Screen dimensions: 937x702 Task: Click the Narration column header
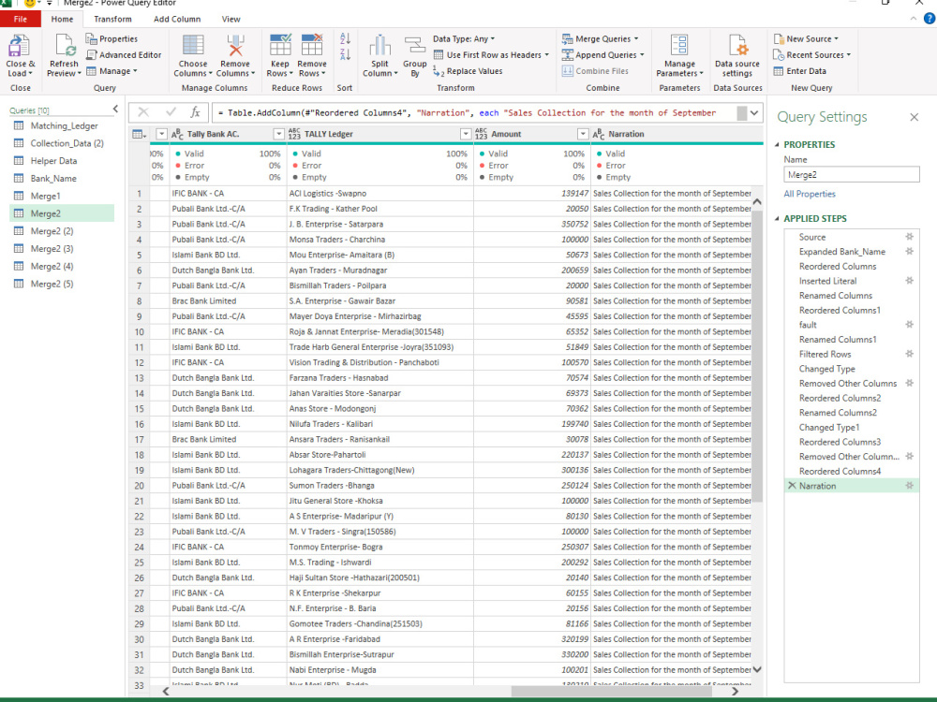(677, 134)
